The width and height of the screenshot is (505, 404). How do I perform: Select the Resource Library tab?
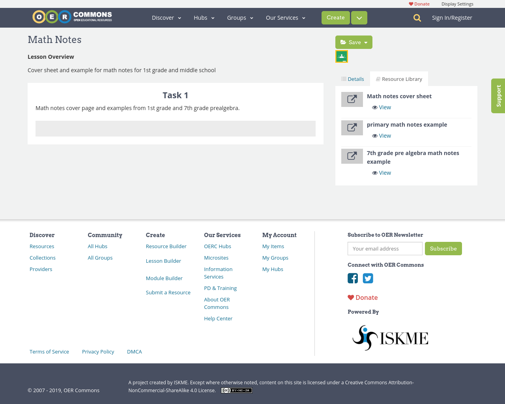coord(399,79)
